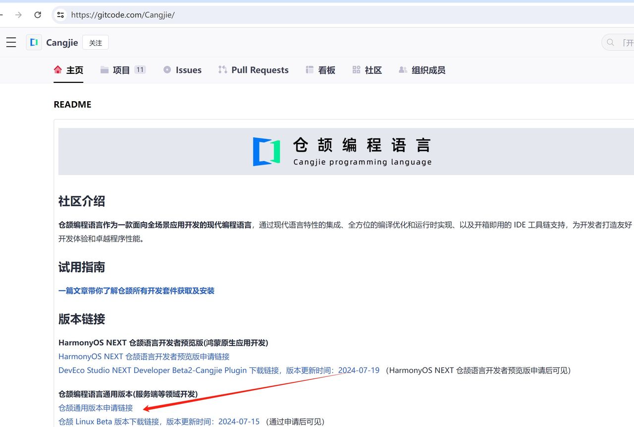Click the forward navigation arrow

(18, 15)
